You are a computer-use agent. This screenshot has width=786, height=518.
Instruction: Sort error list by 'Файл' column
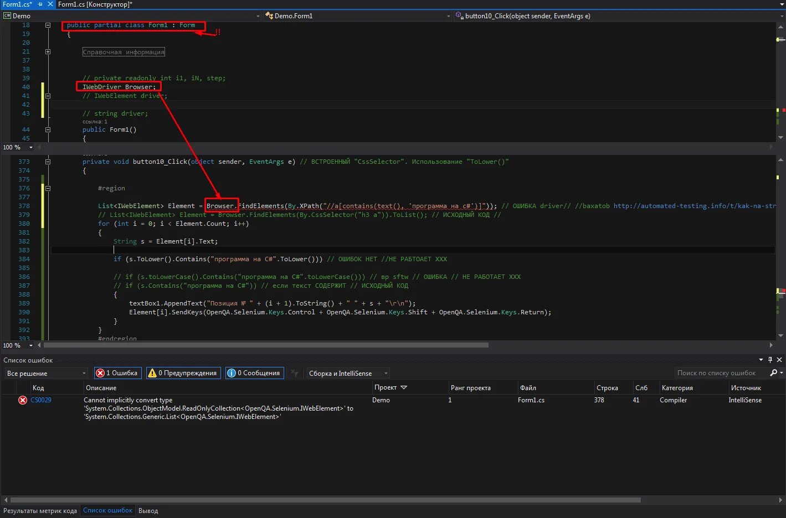pos(528,388)
